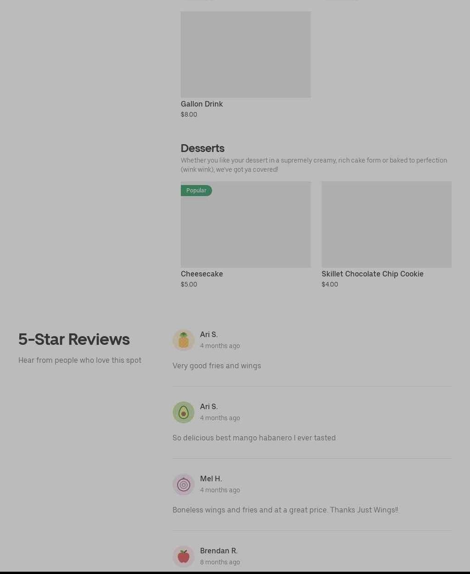Click the Gallon Drink $8.00 price
This screenshot has height=574, width=470.
[x=189, y=115]
